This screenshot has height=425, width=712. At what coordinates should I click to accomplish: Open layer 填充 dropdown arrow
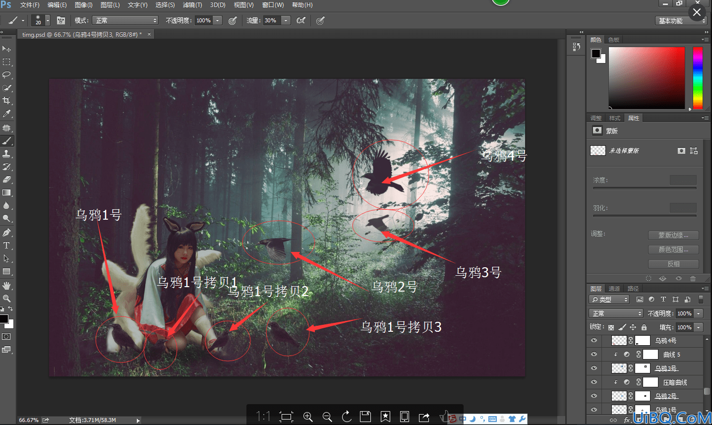699,327
